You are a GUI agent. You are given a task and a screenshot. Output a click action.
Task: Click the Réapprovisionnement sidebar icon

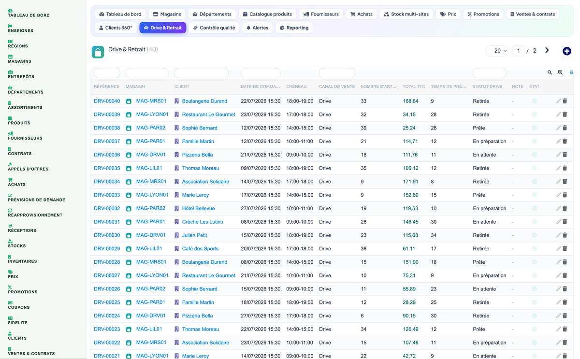pos(10,210)
